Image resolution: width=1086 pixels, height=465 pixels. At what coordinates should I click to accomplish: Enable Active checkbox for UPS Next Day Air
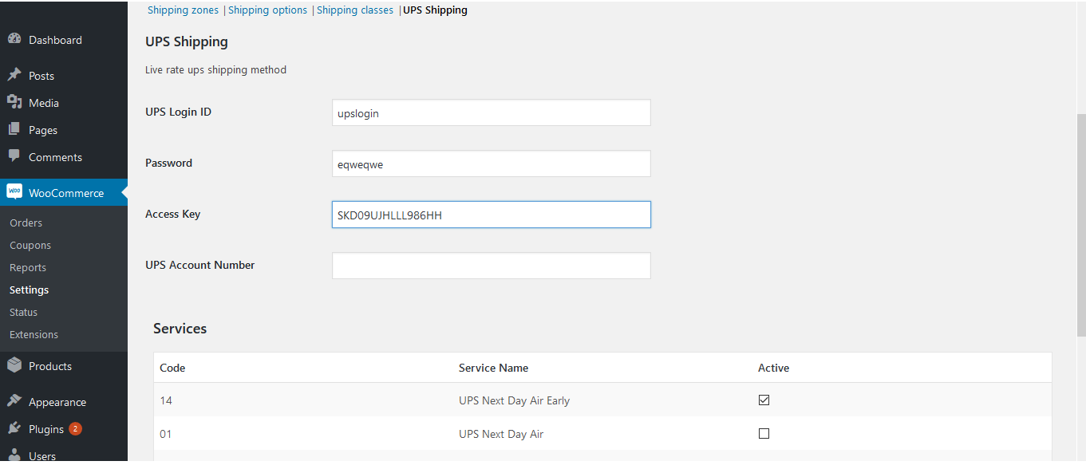tap(764, 434)
